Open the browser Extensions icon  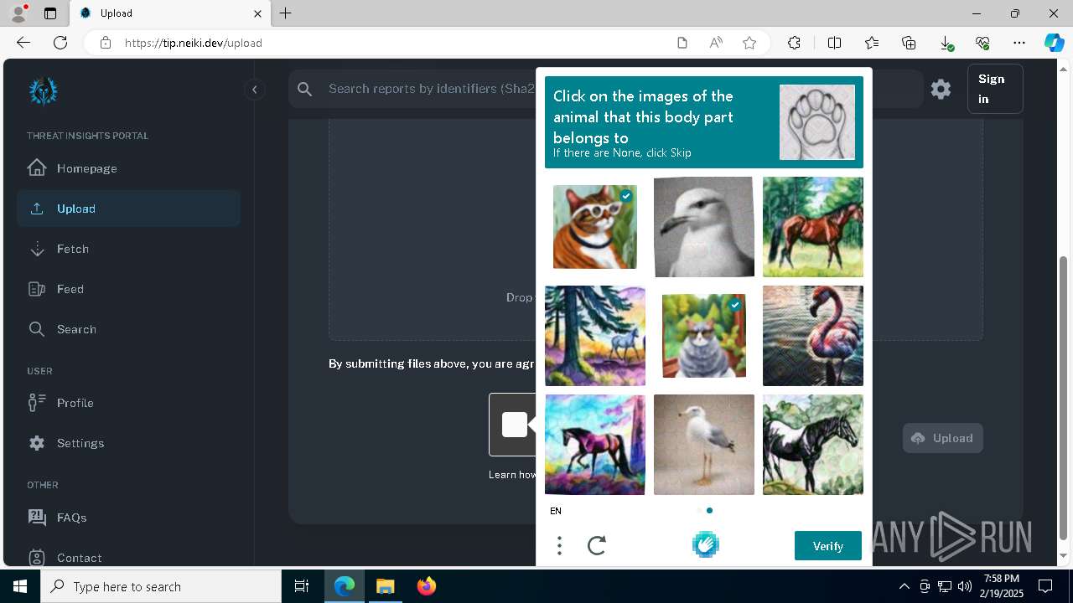794,43
